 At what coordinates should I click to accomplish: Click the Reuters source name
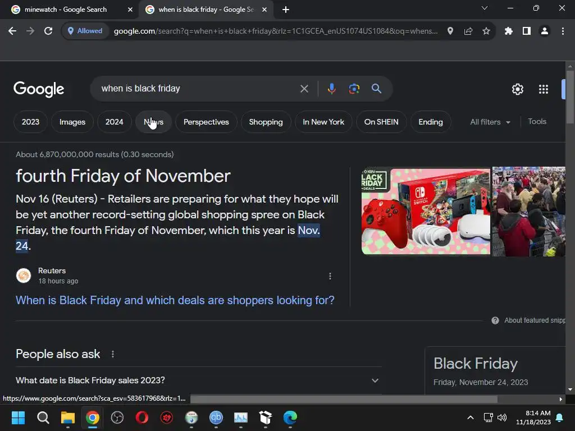pos(52,270)
